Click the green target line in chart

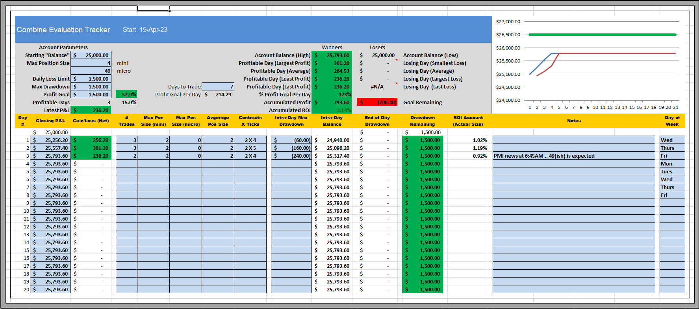coord(603,35)
